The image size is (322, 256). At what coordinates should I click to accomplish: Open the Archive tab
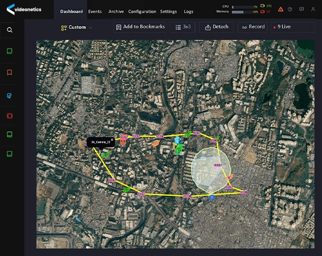click(x=116, y=12)
